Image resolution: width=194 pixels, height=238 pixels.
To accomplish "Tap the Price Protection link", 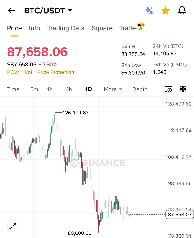I will point(56,72).
